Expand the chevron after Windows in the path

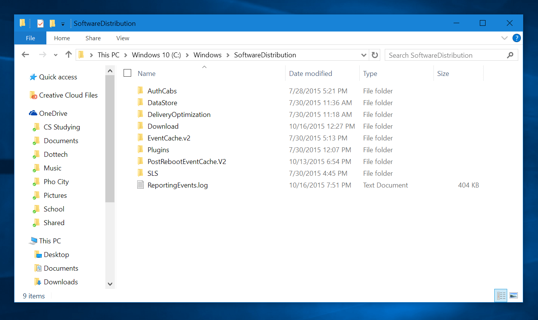click(x=228, y=55)
